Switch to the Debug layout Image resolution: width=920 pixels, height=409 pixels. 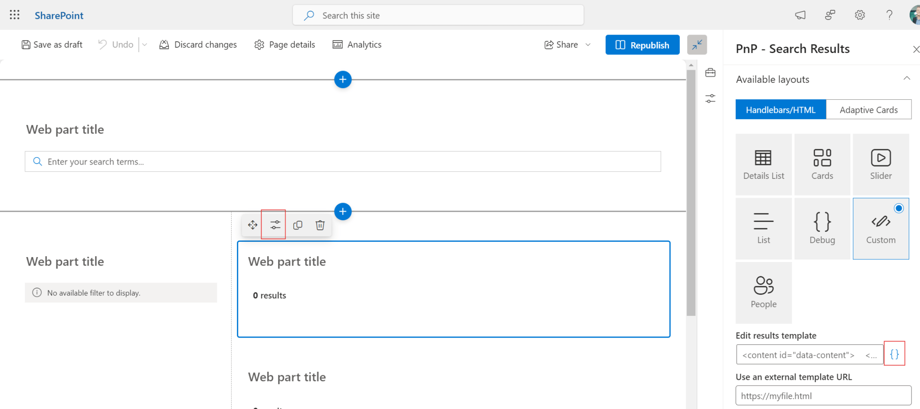pos(822,228)
